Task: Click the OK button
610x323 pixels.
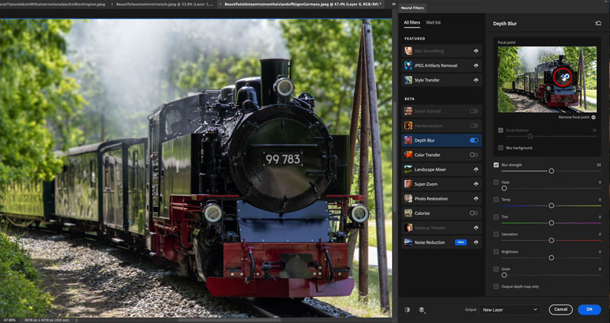Action: click(589, 309)
